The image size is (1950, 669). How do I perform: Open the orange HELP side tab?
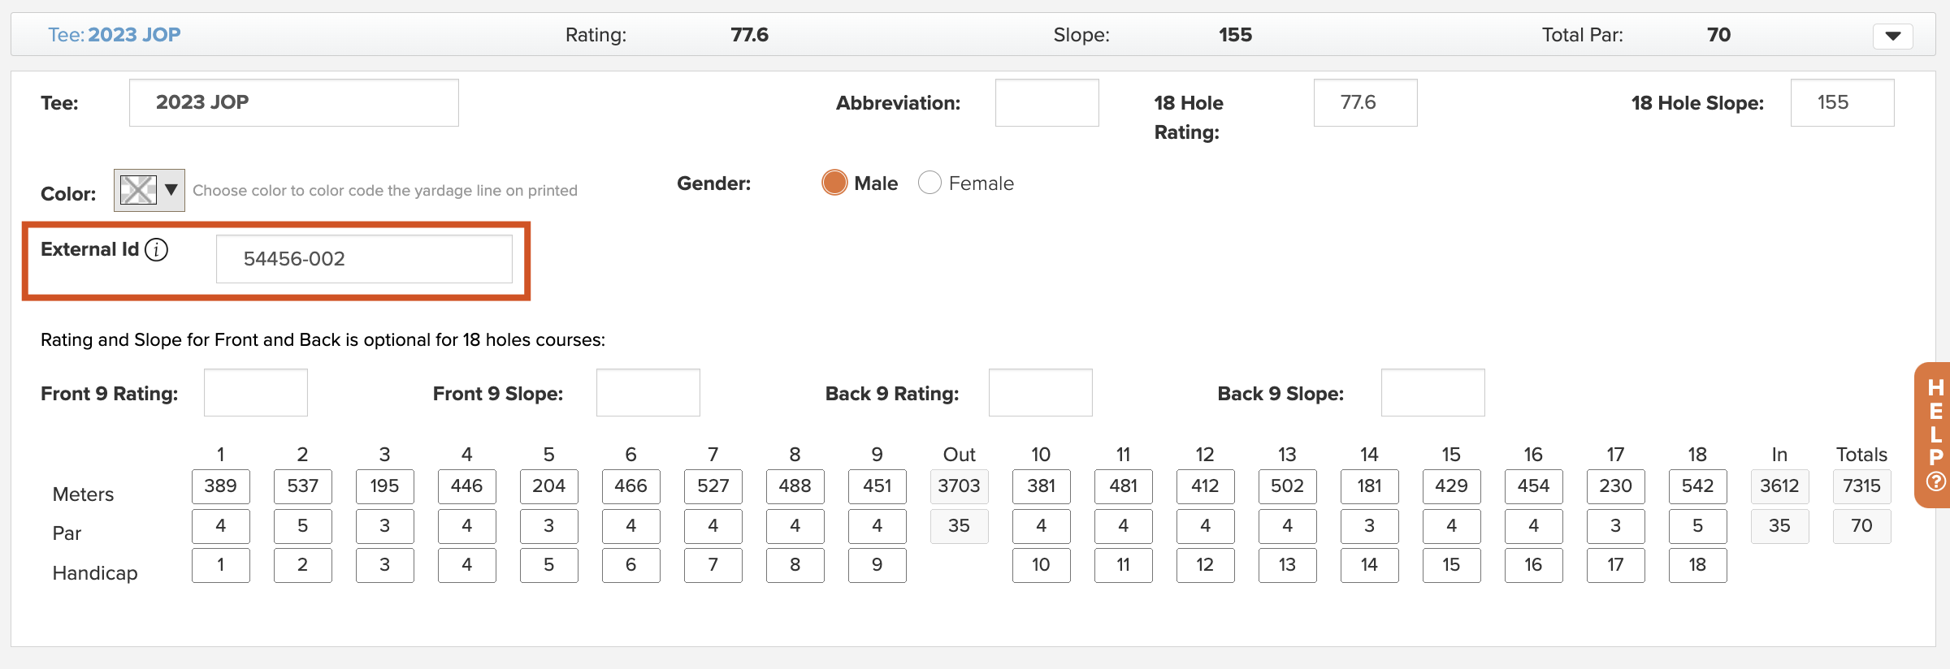(1934, 435)
